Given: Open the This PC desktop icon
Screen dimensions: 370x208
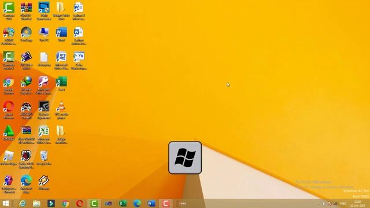Looking at the screenshot, I should click(44, 34).
